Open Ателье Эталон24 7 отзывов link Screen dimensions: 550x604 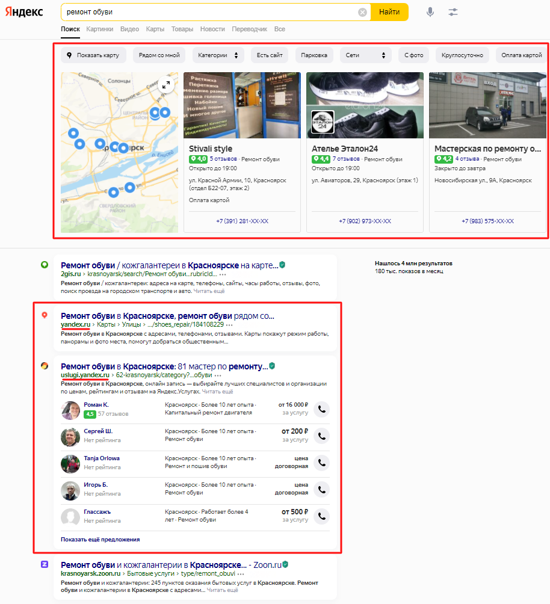coord(346,159)
